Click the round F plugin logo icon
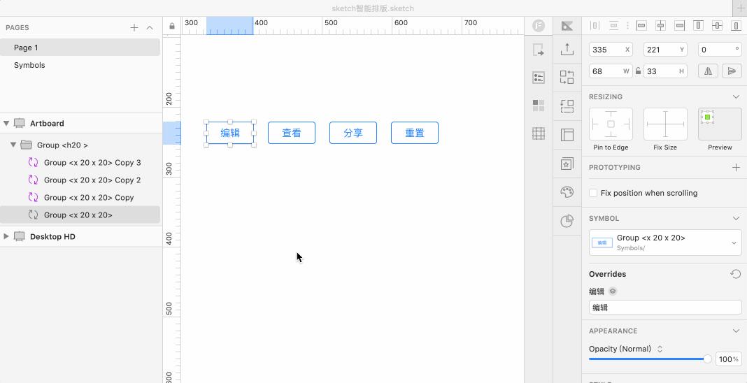Screen dimensions: 747x383 click(x=539, y=26)
